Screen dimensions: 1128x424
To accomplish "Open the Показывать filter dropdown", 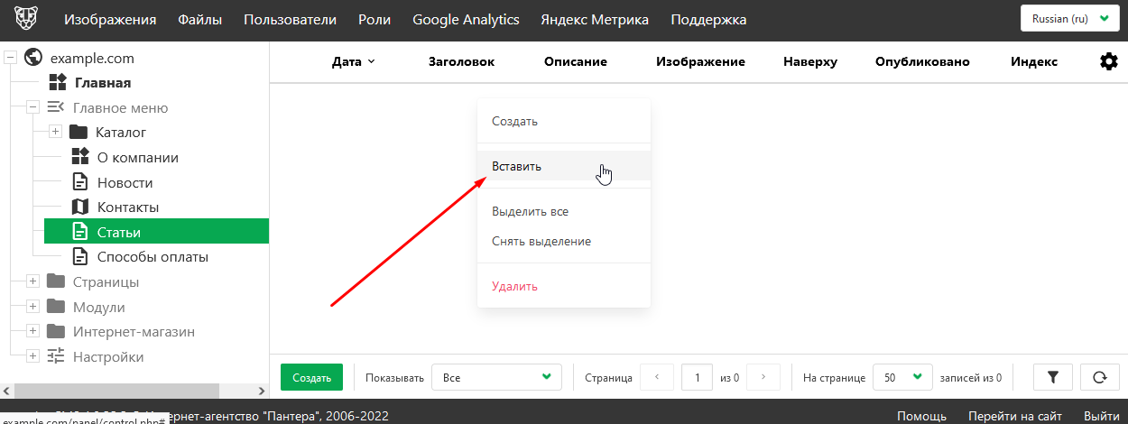I will [496, 377].
